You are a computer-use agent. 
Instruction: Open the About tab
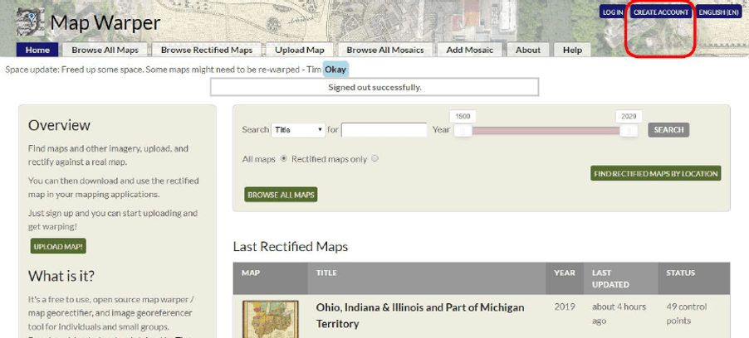point(528,50)
